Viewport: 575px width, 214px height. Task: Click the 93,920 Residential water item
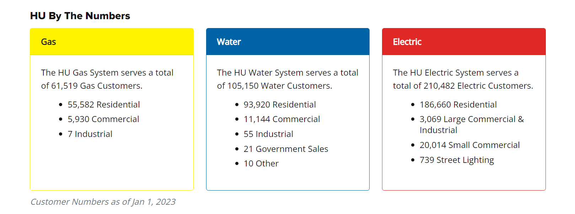pos(280,105)
